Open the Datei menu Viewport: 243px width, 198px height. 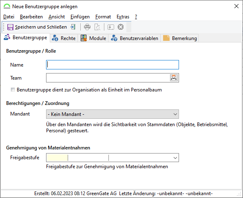9,17
